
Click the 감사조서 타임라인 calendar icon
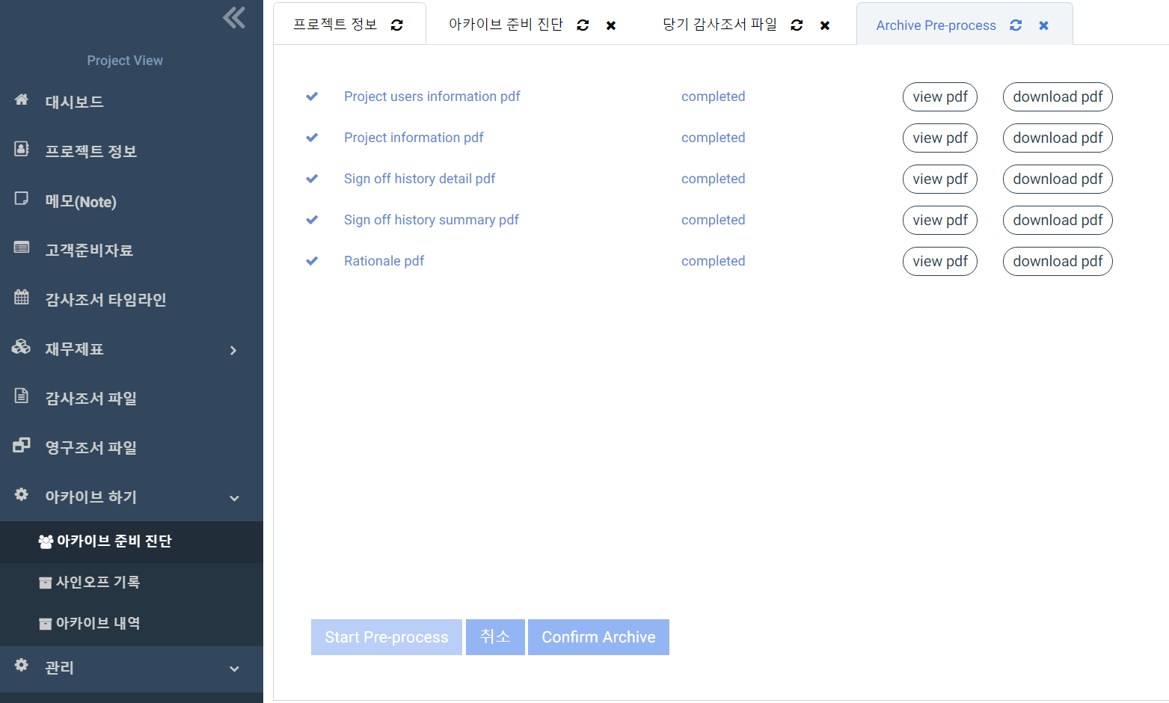[x=22, y=298]
